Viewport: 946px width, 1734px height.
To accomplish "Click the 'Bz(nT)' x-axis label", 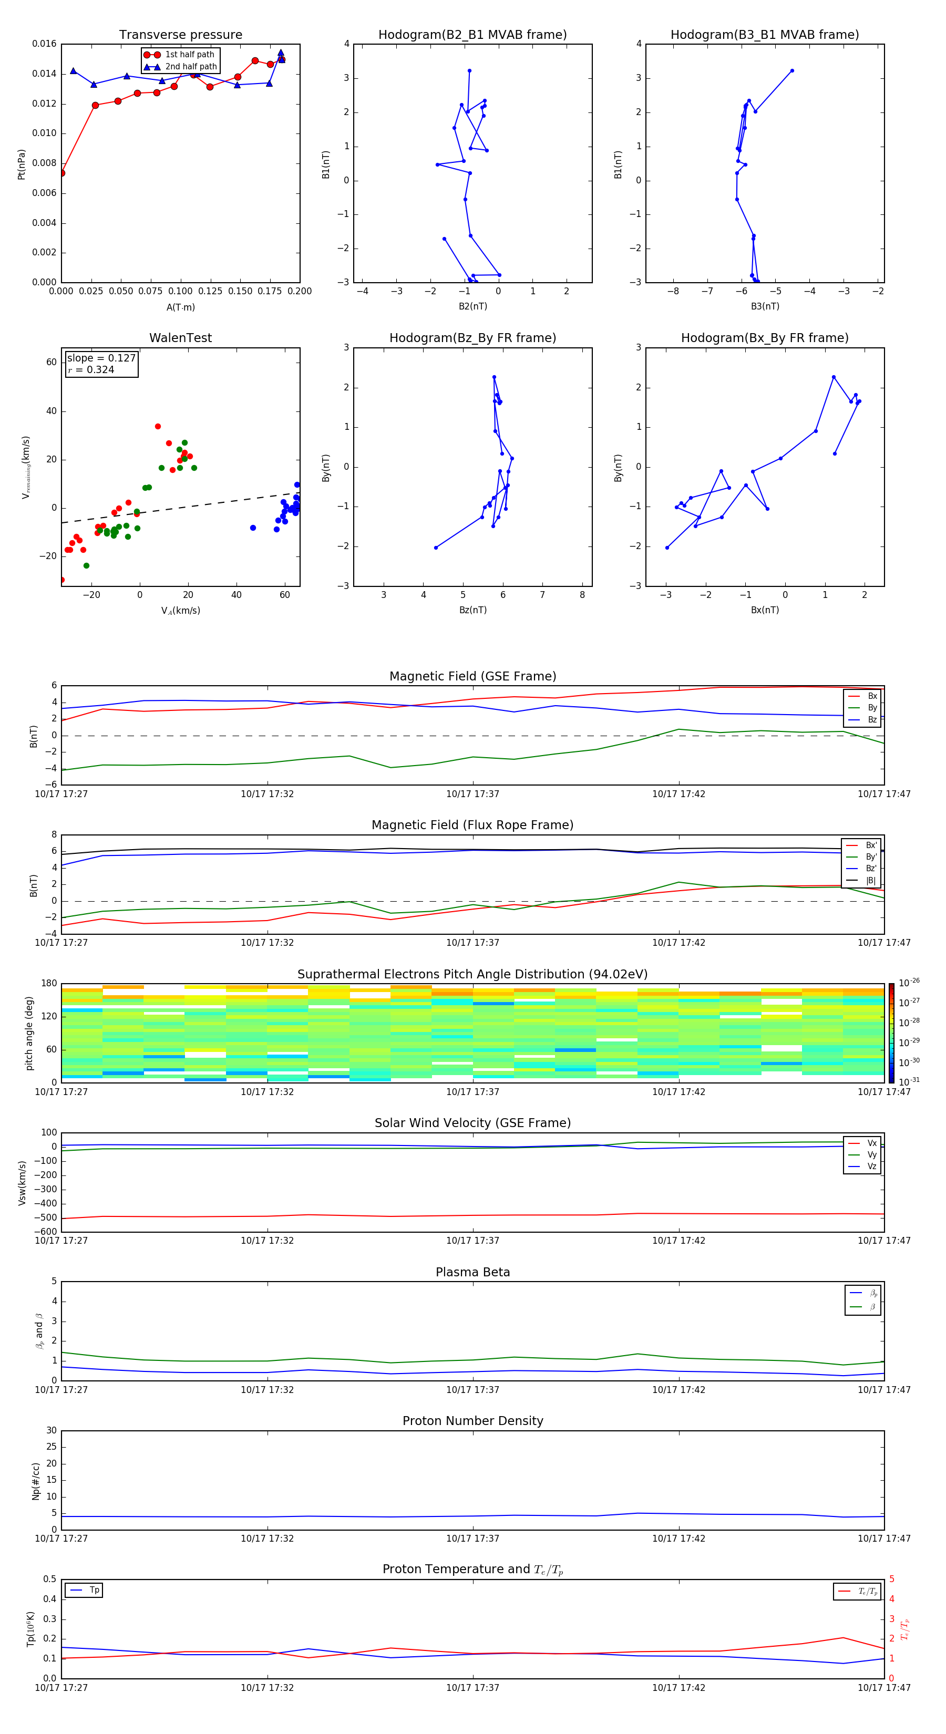I will (472, 610).
